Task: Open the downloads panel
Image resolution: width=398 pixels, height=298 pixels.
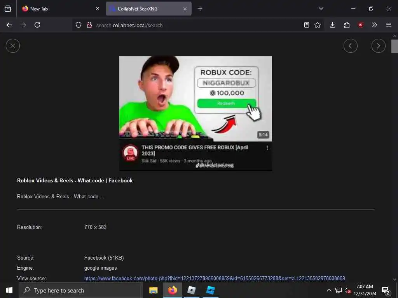Action: (x=333, y=25)
